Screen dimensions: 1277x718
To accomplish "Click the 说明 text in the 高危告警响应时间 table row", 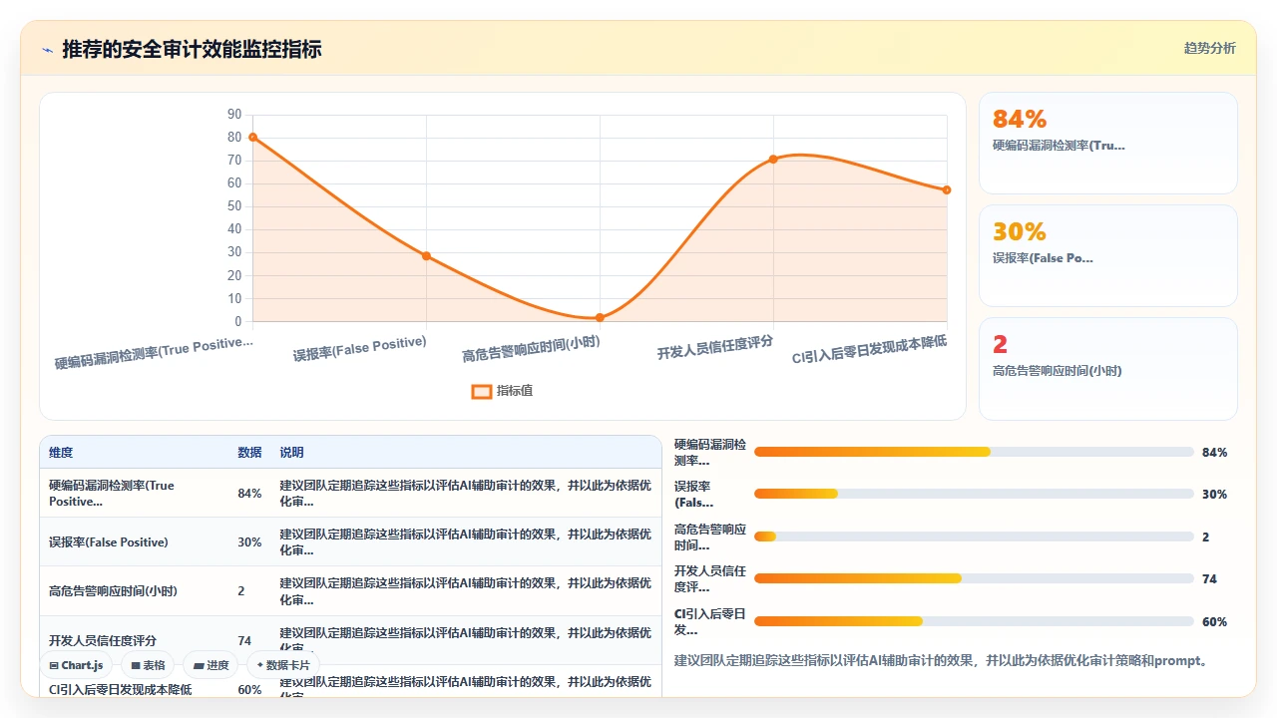I will tap(466, 591).
